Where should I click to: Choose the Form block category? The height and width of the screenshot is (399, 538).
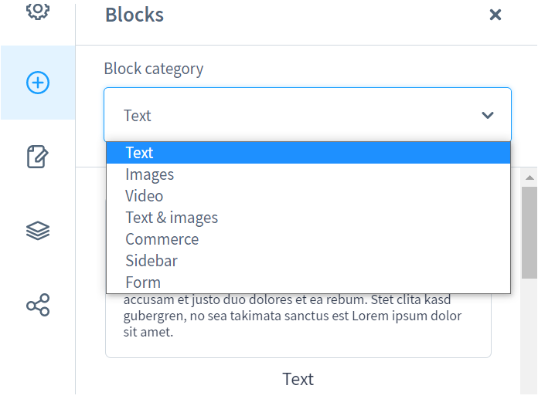pos(143,282)
